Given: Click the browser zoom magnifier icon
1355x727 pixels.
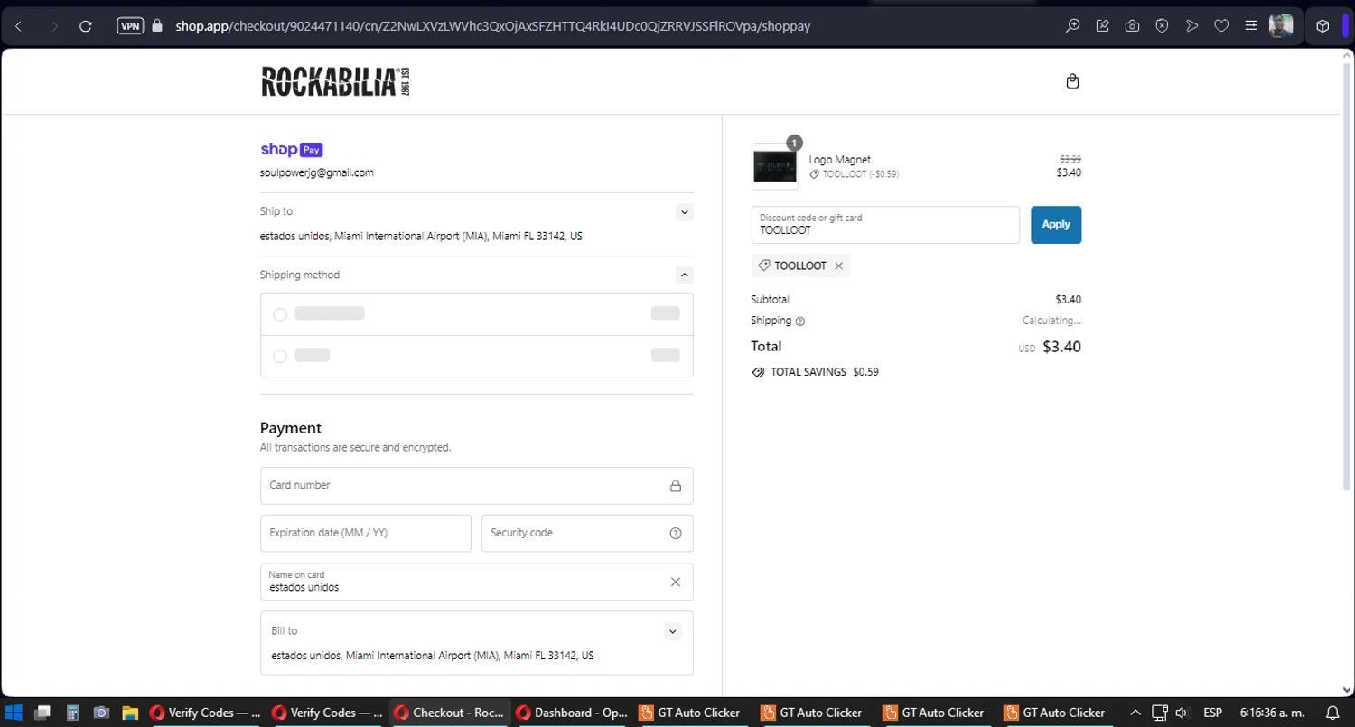Looking at the screenshot, I should pyautogui.click(x=1072, y=26).
